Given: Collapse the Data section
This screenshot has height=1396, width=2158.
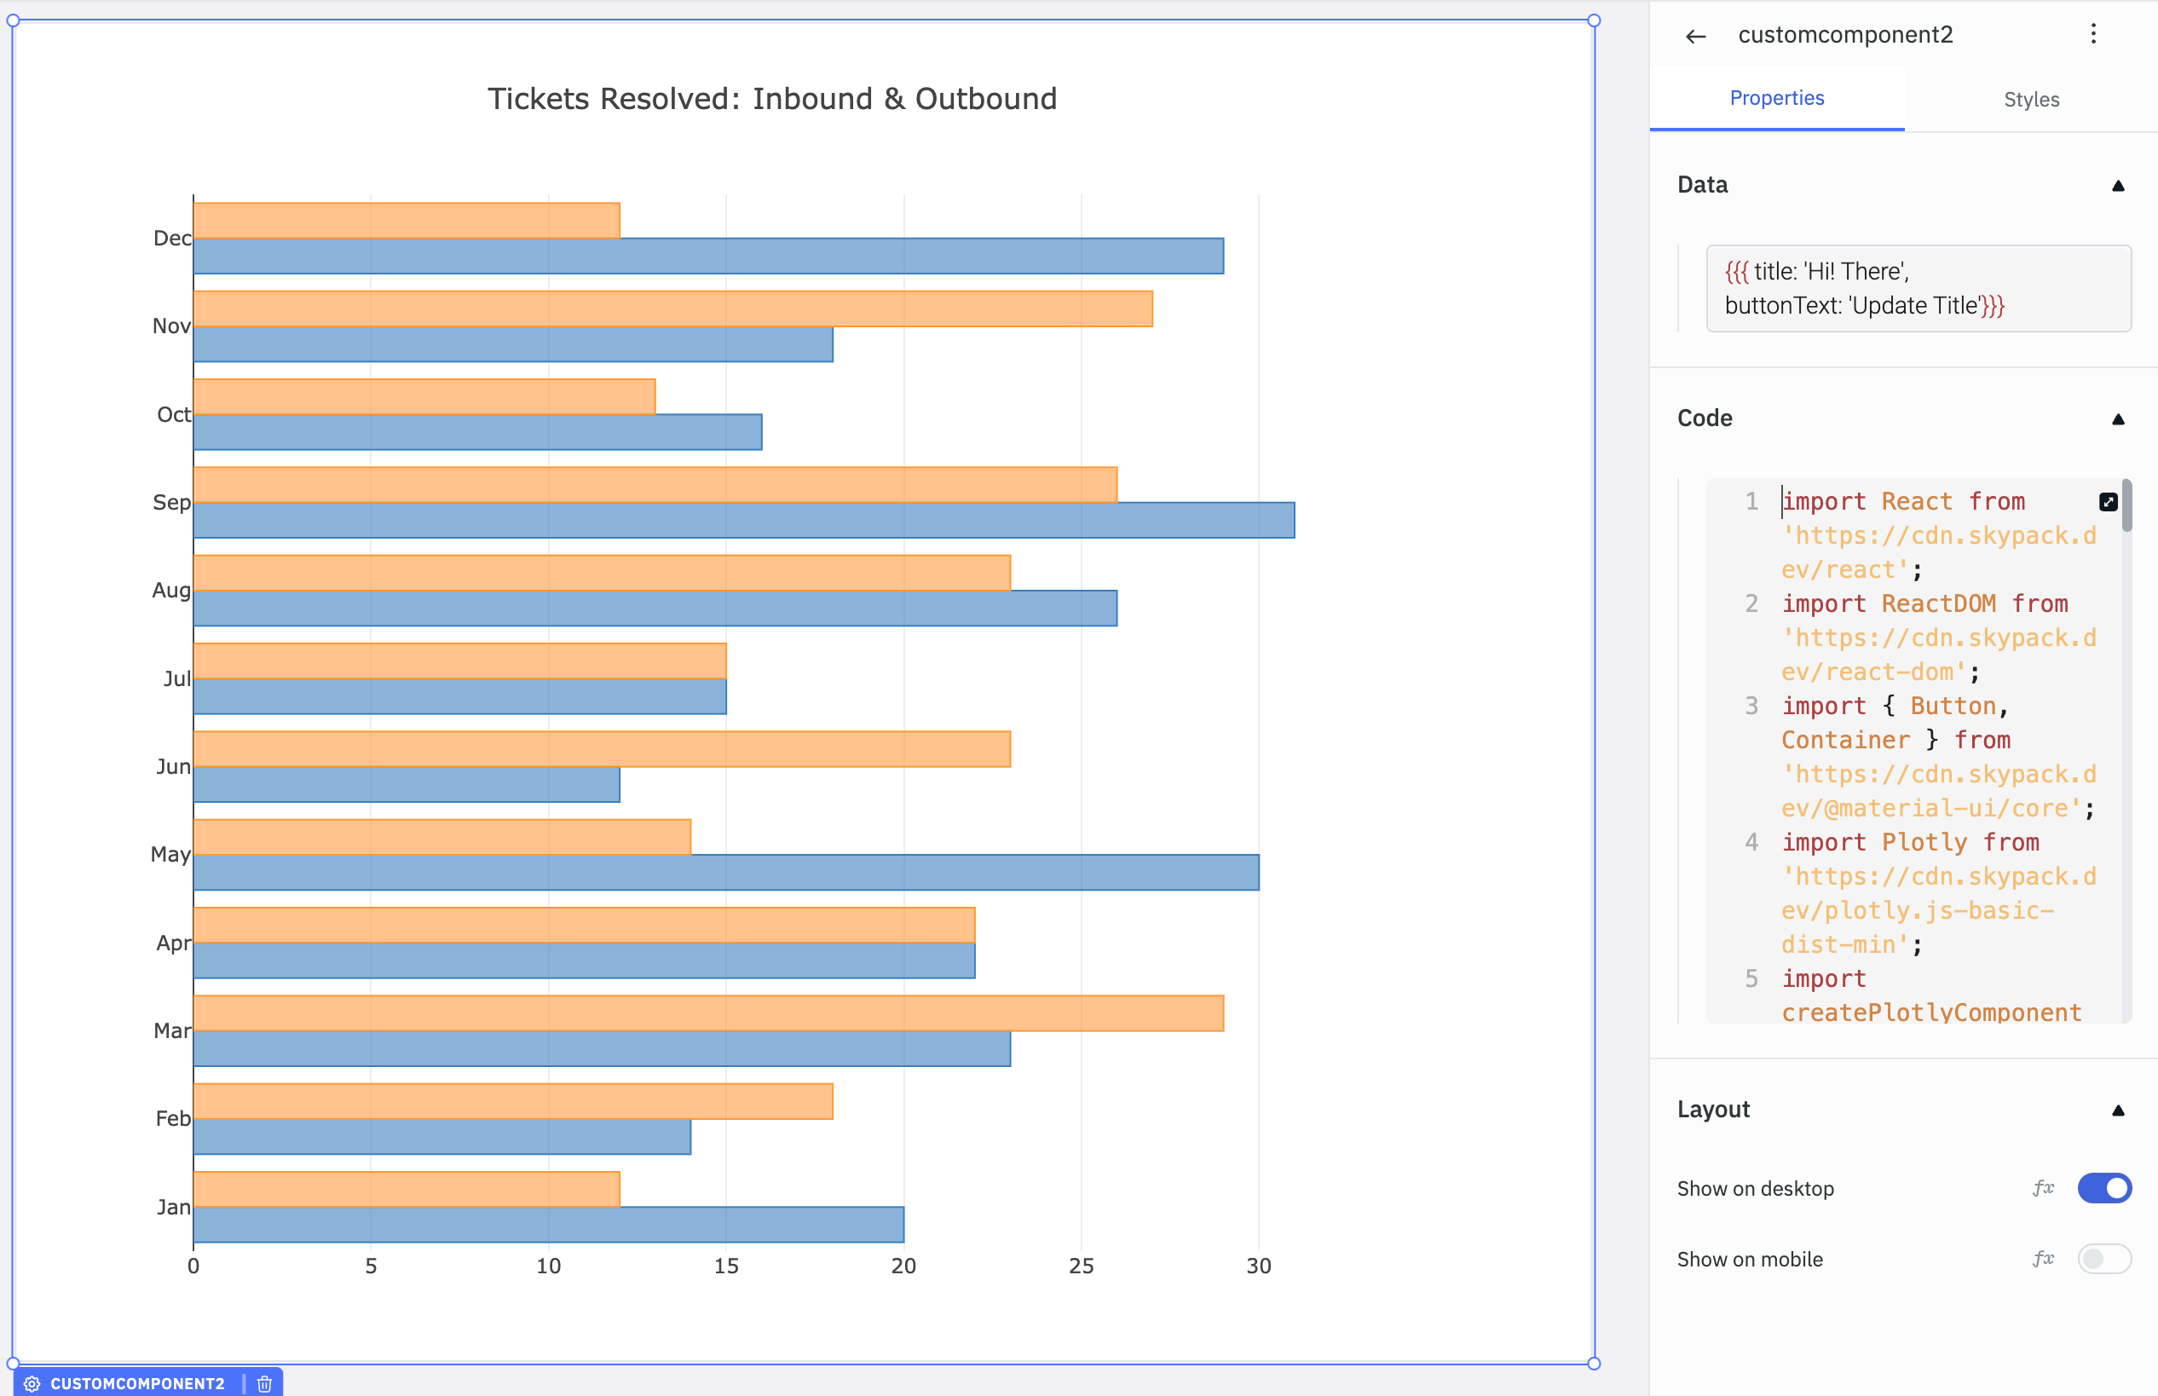Looking at the screenshot, I should click(x=2117, y=186).
